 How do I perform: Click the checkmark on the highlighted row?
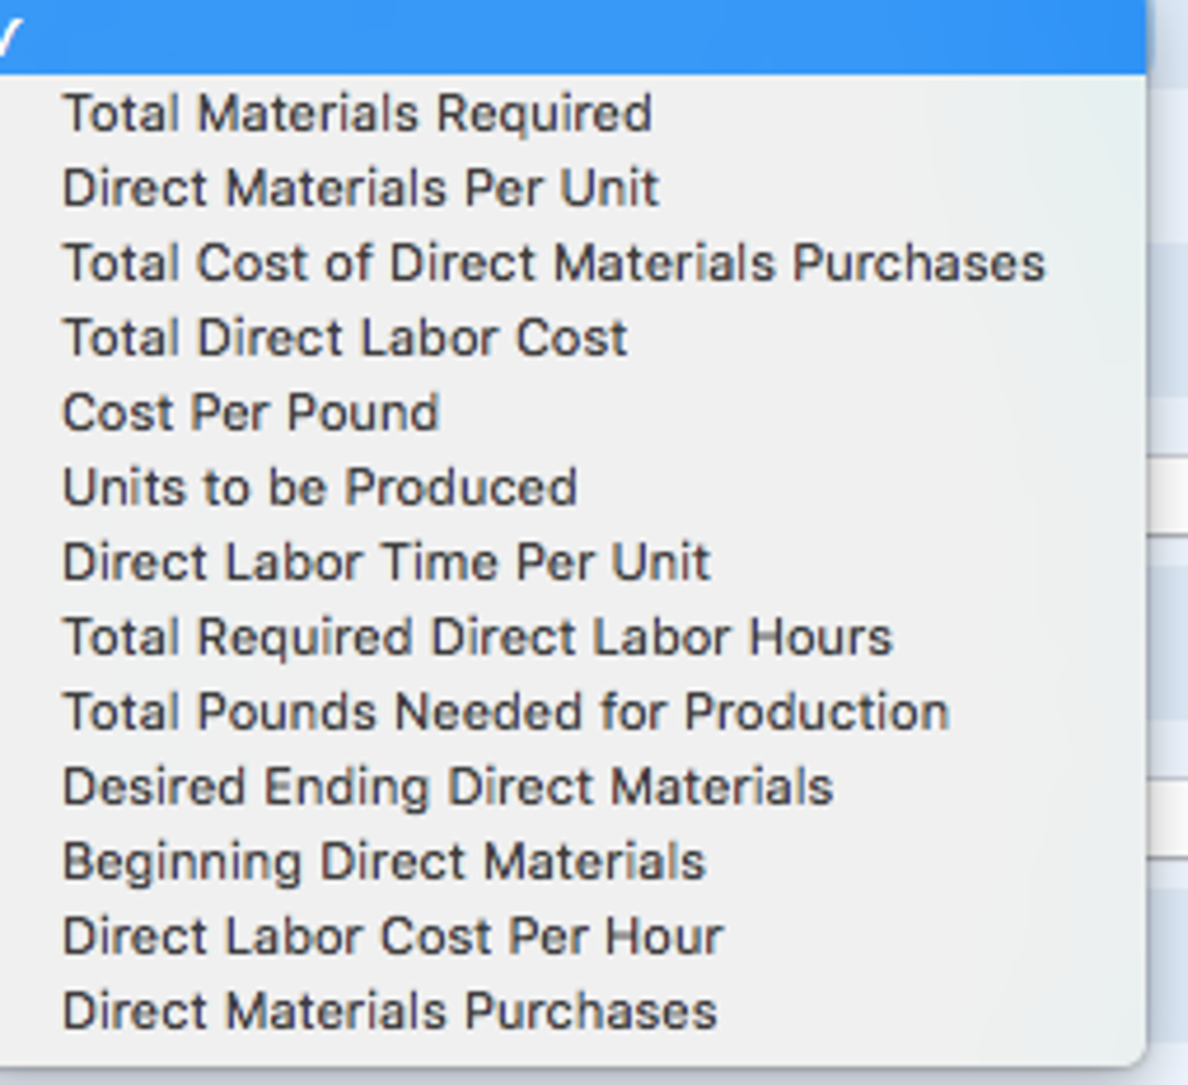10,37
